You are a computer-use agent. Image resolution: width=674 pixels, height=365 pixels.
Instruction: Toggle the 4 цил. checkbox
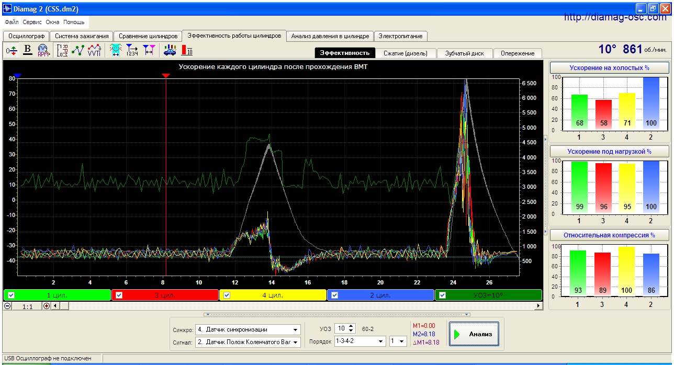227,295
